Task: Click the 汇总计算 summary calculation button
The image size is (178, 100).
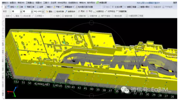Action: coord(117,7)
